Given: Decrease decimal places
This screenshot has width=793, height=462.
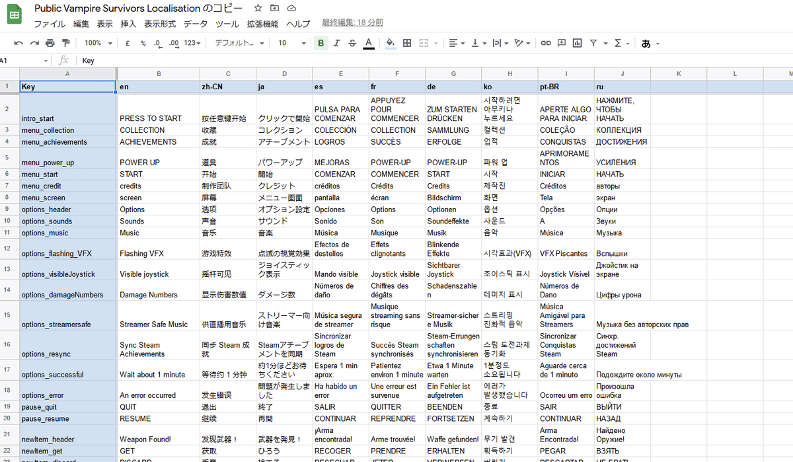Looking at the screenshot, I should (158, 43).
